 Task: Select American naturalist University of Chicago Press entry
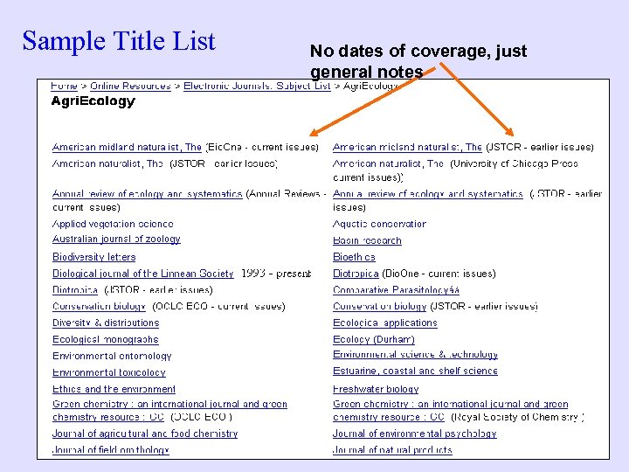[455, 170]
